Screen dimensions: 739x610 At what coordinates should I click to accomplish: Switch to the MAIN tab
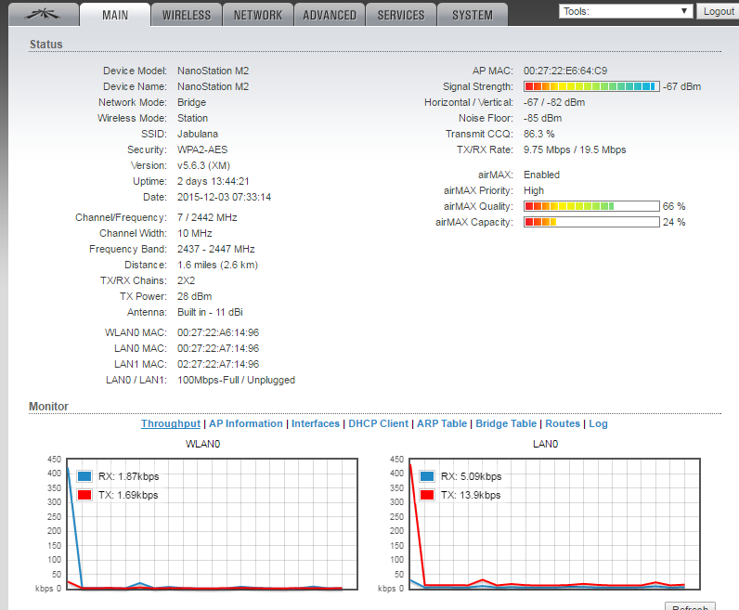coord(115,15)
